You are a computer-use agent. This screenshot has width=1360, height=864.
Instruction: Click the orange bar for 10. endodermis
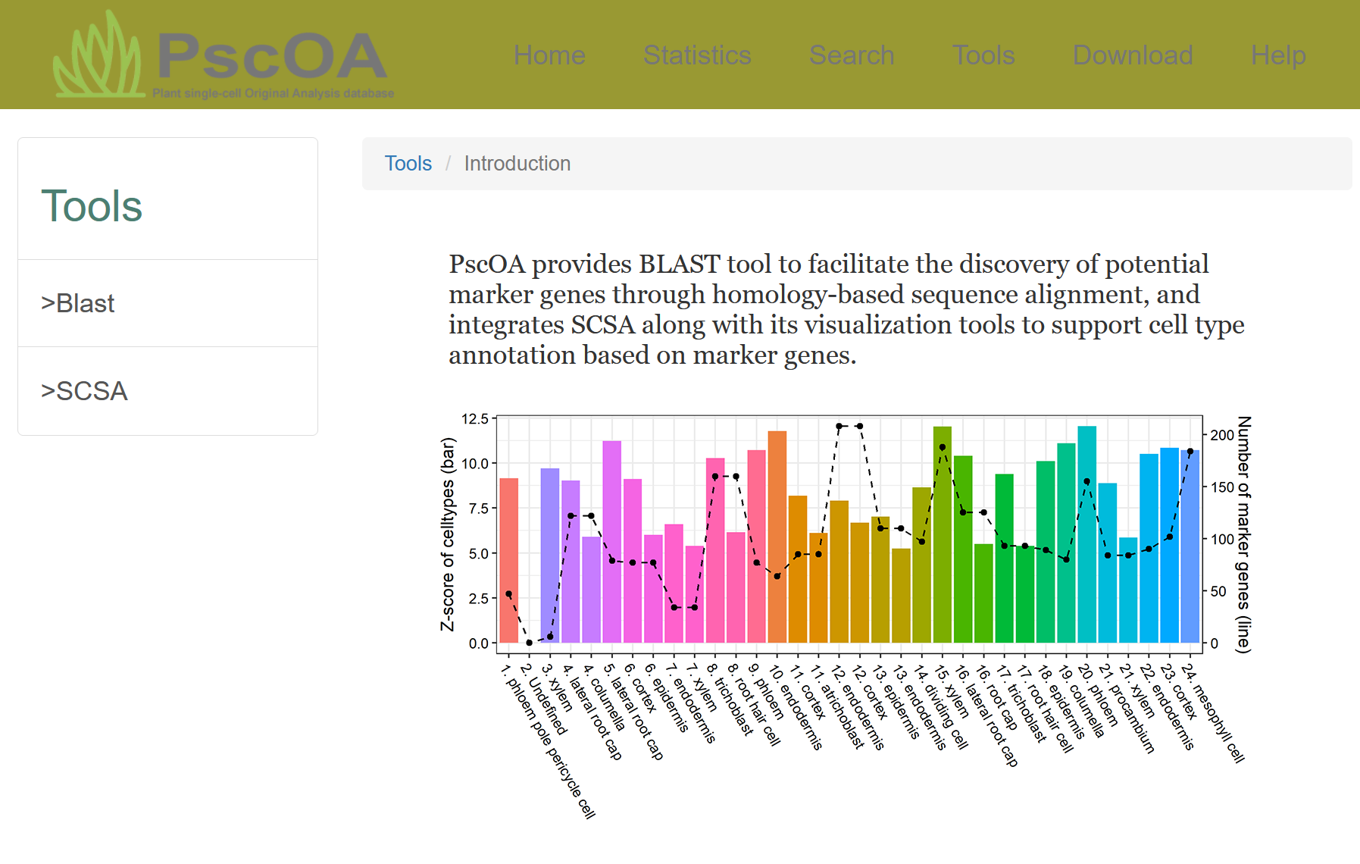pos(777,538)
